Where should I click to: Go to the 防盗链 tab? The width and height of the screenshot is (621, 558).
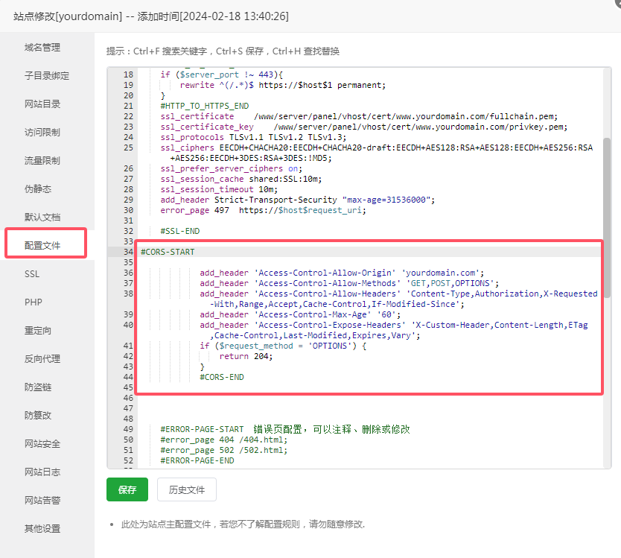pyautogui.click(x=38, y=387)
